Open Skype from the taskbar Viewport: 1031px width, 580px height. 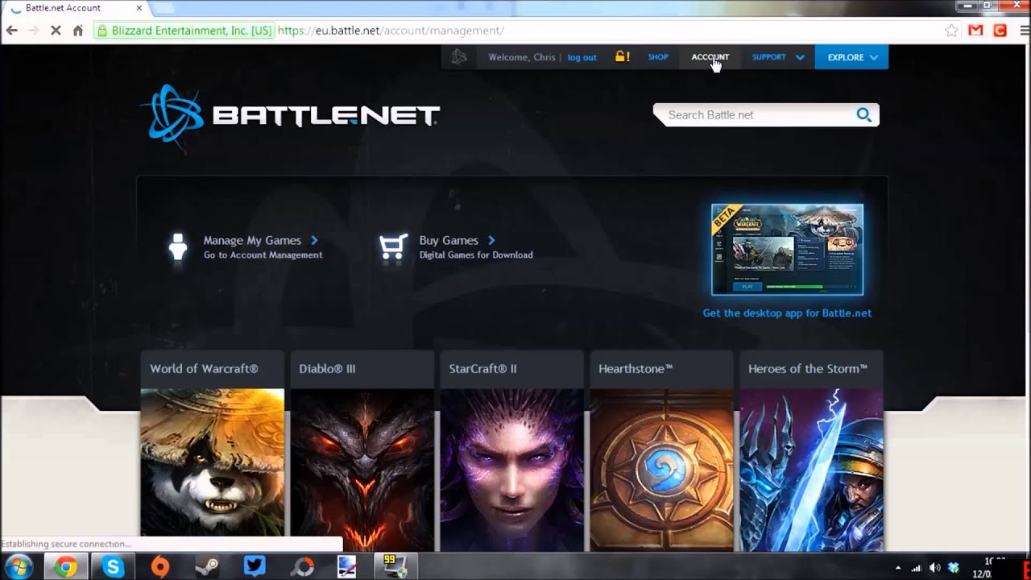[x=113, y=567]
